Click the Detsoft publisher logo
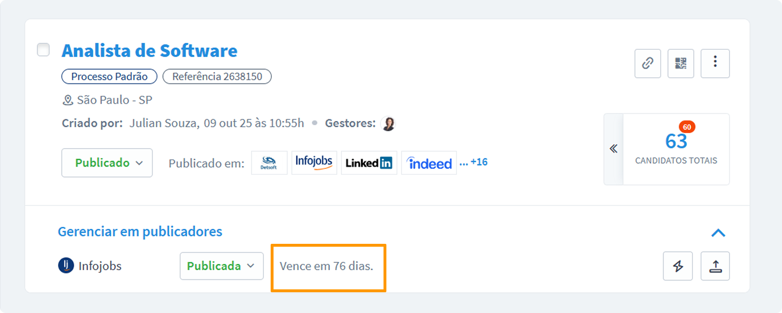The height and width of the screenshot is (313, 782). (269, 163)
